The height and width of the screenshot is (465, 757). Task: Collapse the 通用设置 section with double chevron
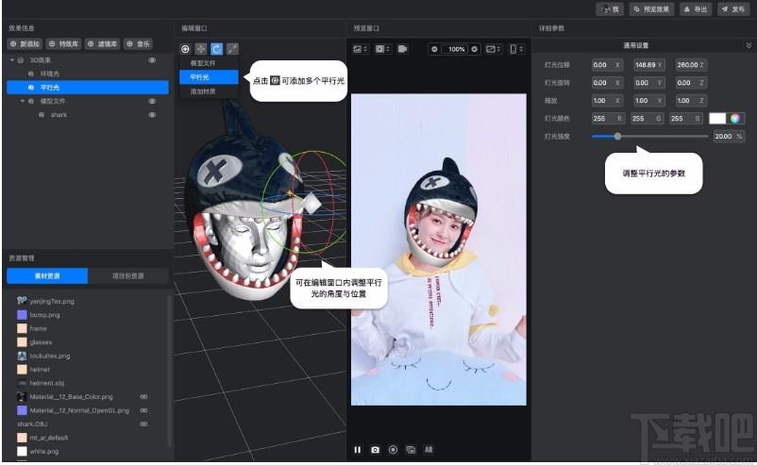click(x=749, y=45)
